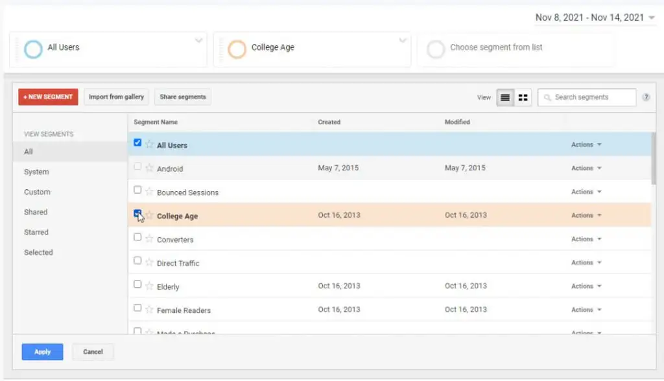Open Actions dropdown for Female Readers
The height and width of the screenshot is (381, 664).
coord(586,310)
